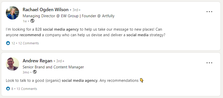Open Rachael Ogden Wilson's profile photo
223x98 pixels.
point(12,13)
